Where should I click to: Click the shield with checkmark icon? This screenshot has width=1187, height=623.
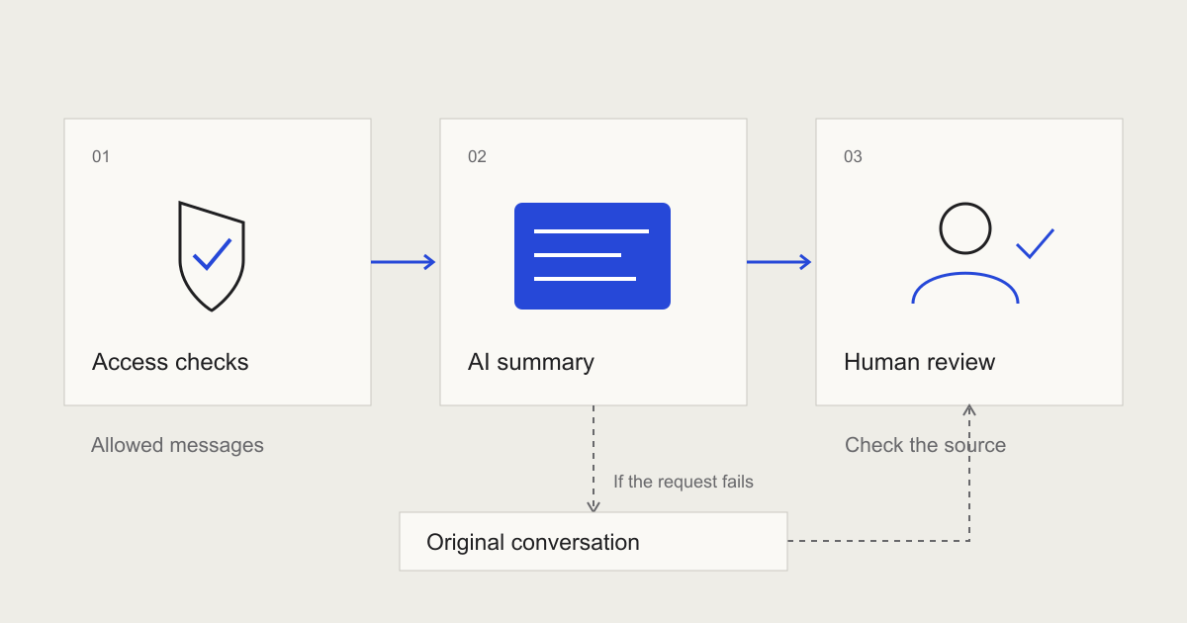click(x=212, y=256)
